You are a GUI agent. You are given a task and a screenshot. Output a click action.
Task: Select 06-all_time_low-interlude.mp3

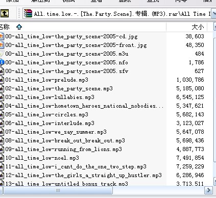50,123
